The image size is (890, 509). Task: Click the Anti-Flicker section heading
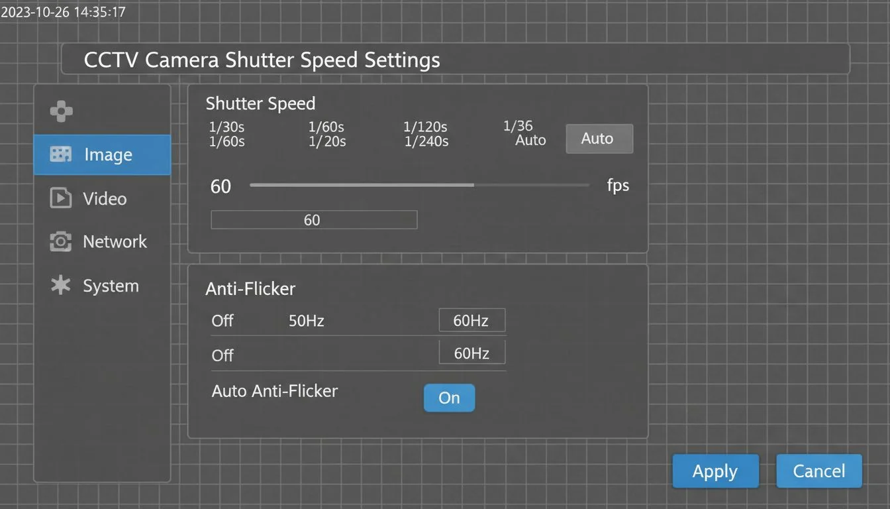(250, 289)
